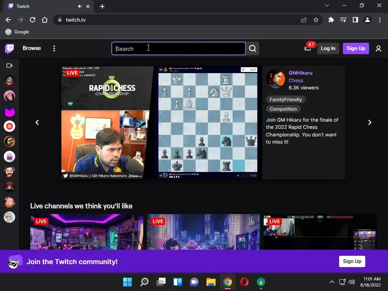Show hidden system tray icons
The image size is (388, 291).
(x=332, y=282)
